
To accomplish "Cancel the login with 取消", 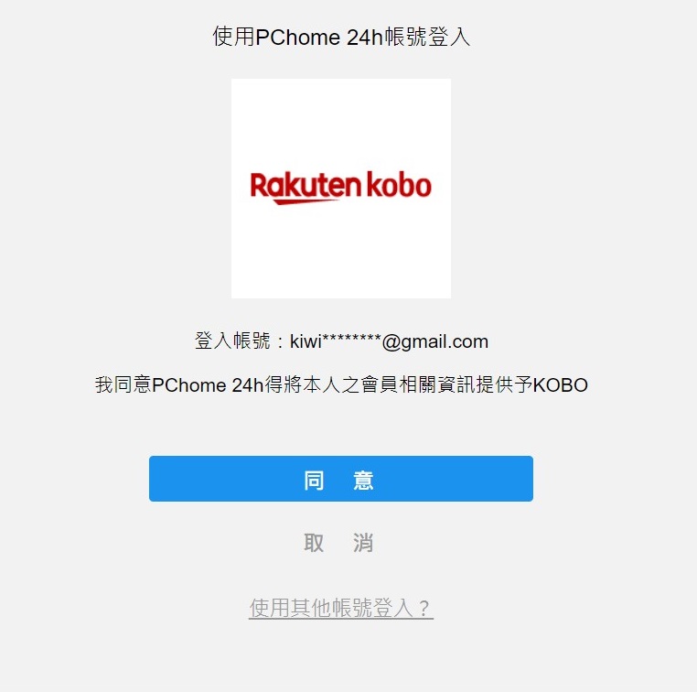I will 338,543.
